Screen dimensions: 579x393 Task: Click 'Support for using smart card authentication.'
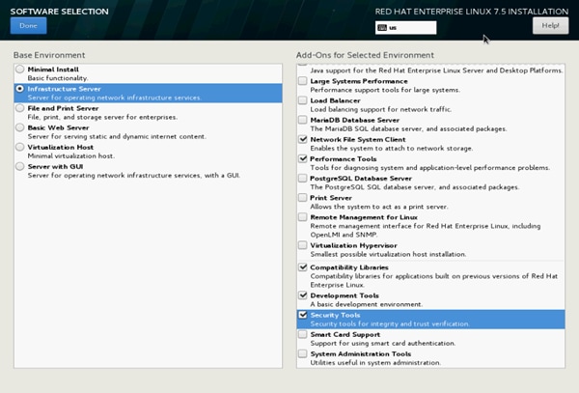383,344
